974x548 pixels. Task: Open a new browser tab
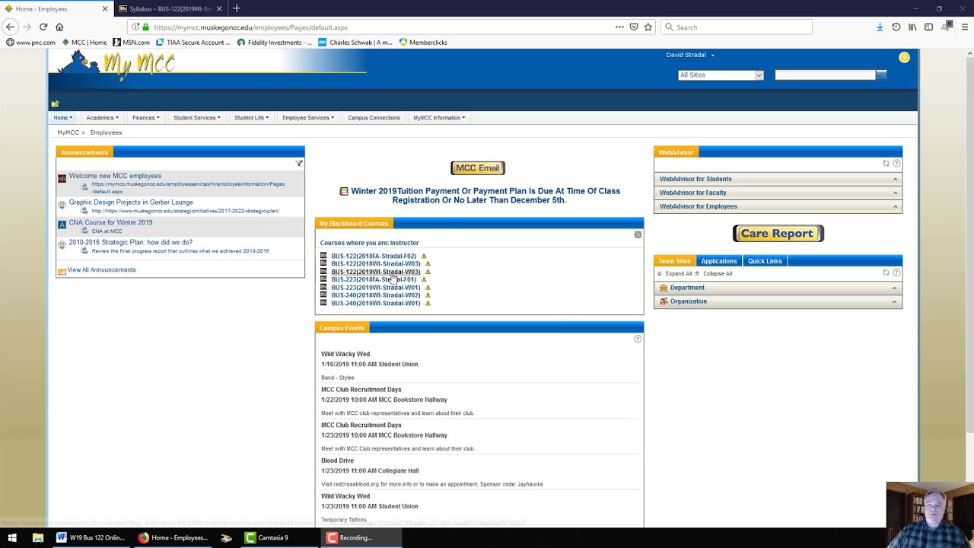[236, 8]
